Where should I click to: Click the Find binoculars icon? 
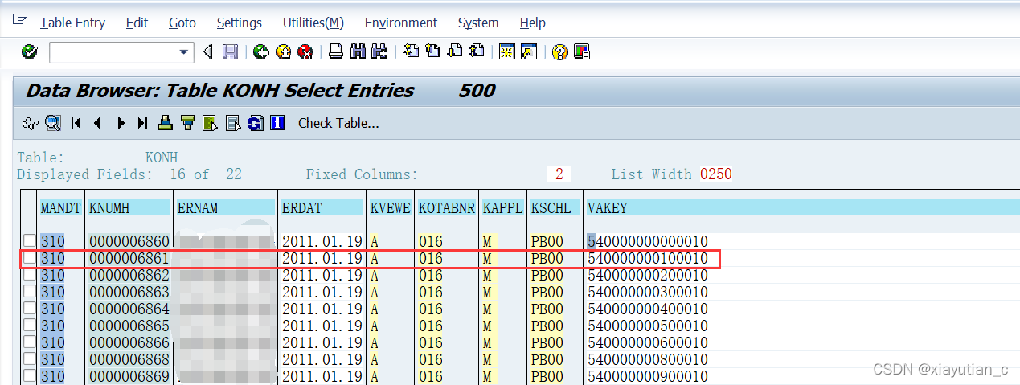tap(358, 52)
